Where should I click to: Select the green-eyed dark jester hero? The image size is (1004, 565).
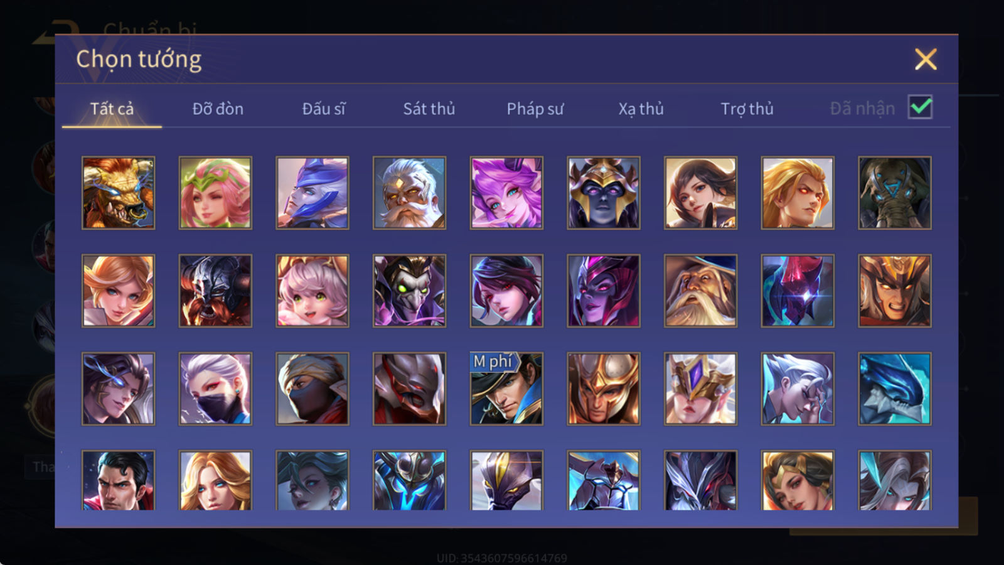coord(409,291)
